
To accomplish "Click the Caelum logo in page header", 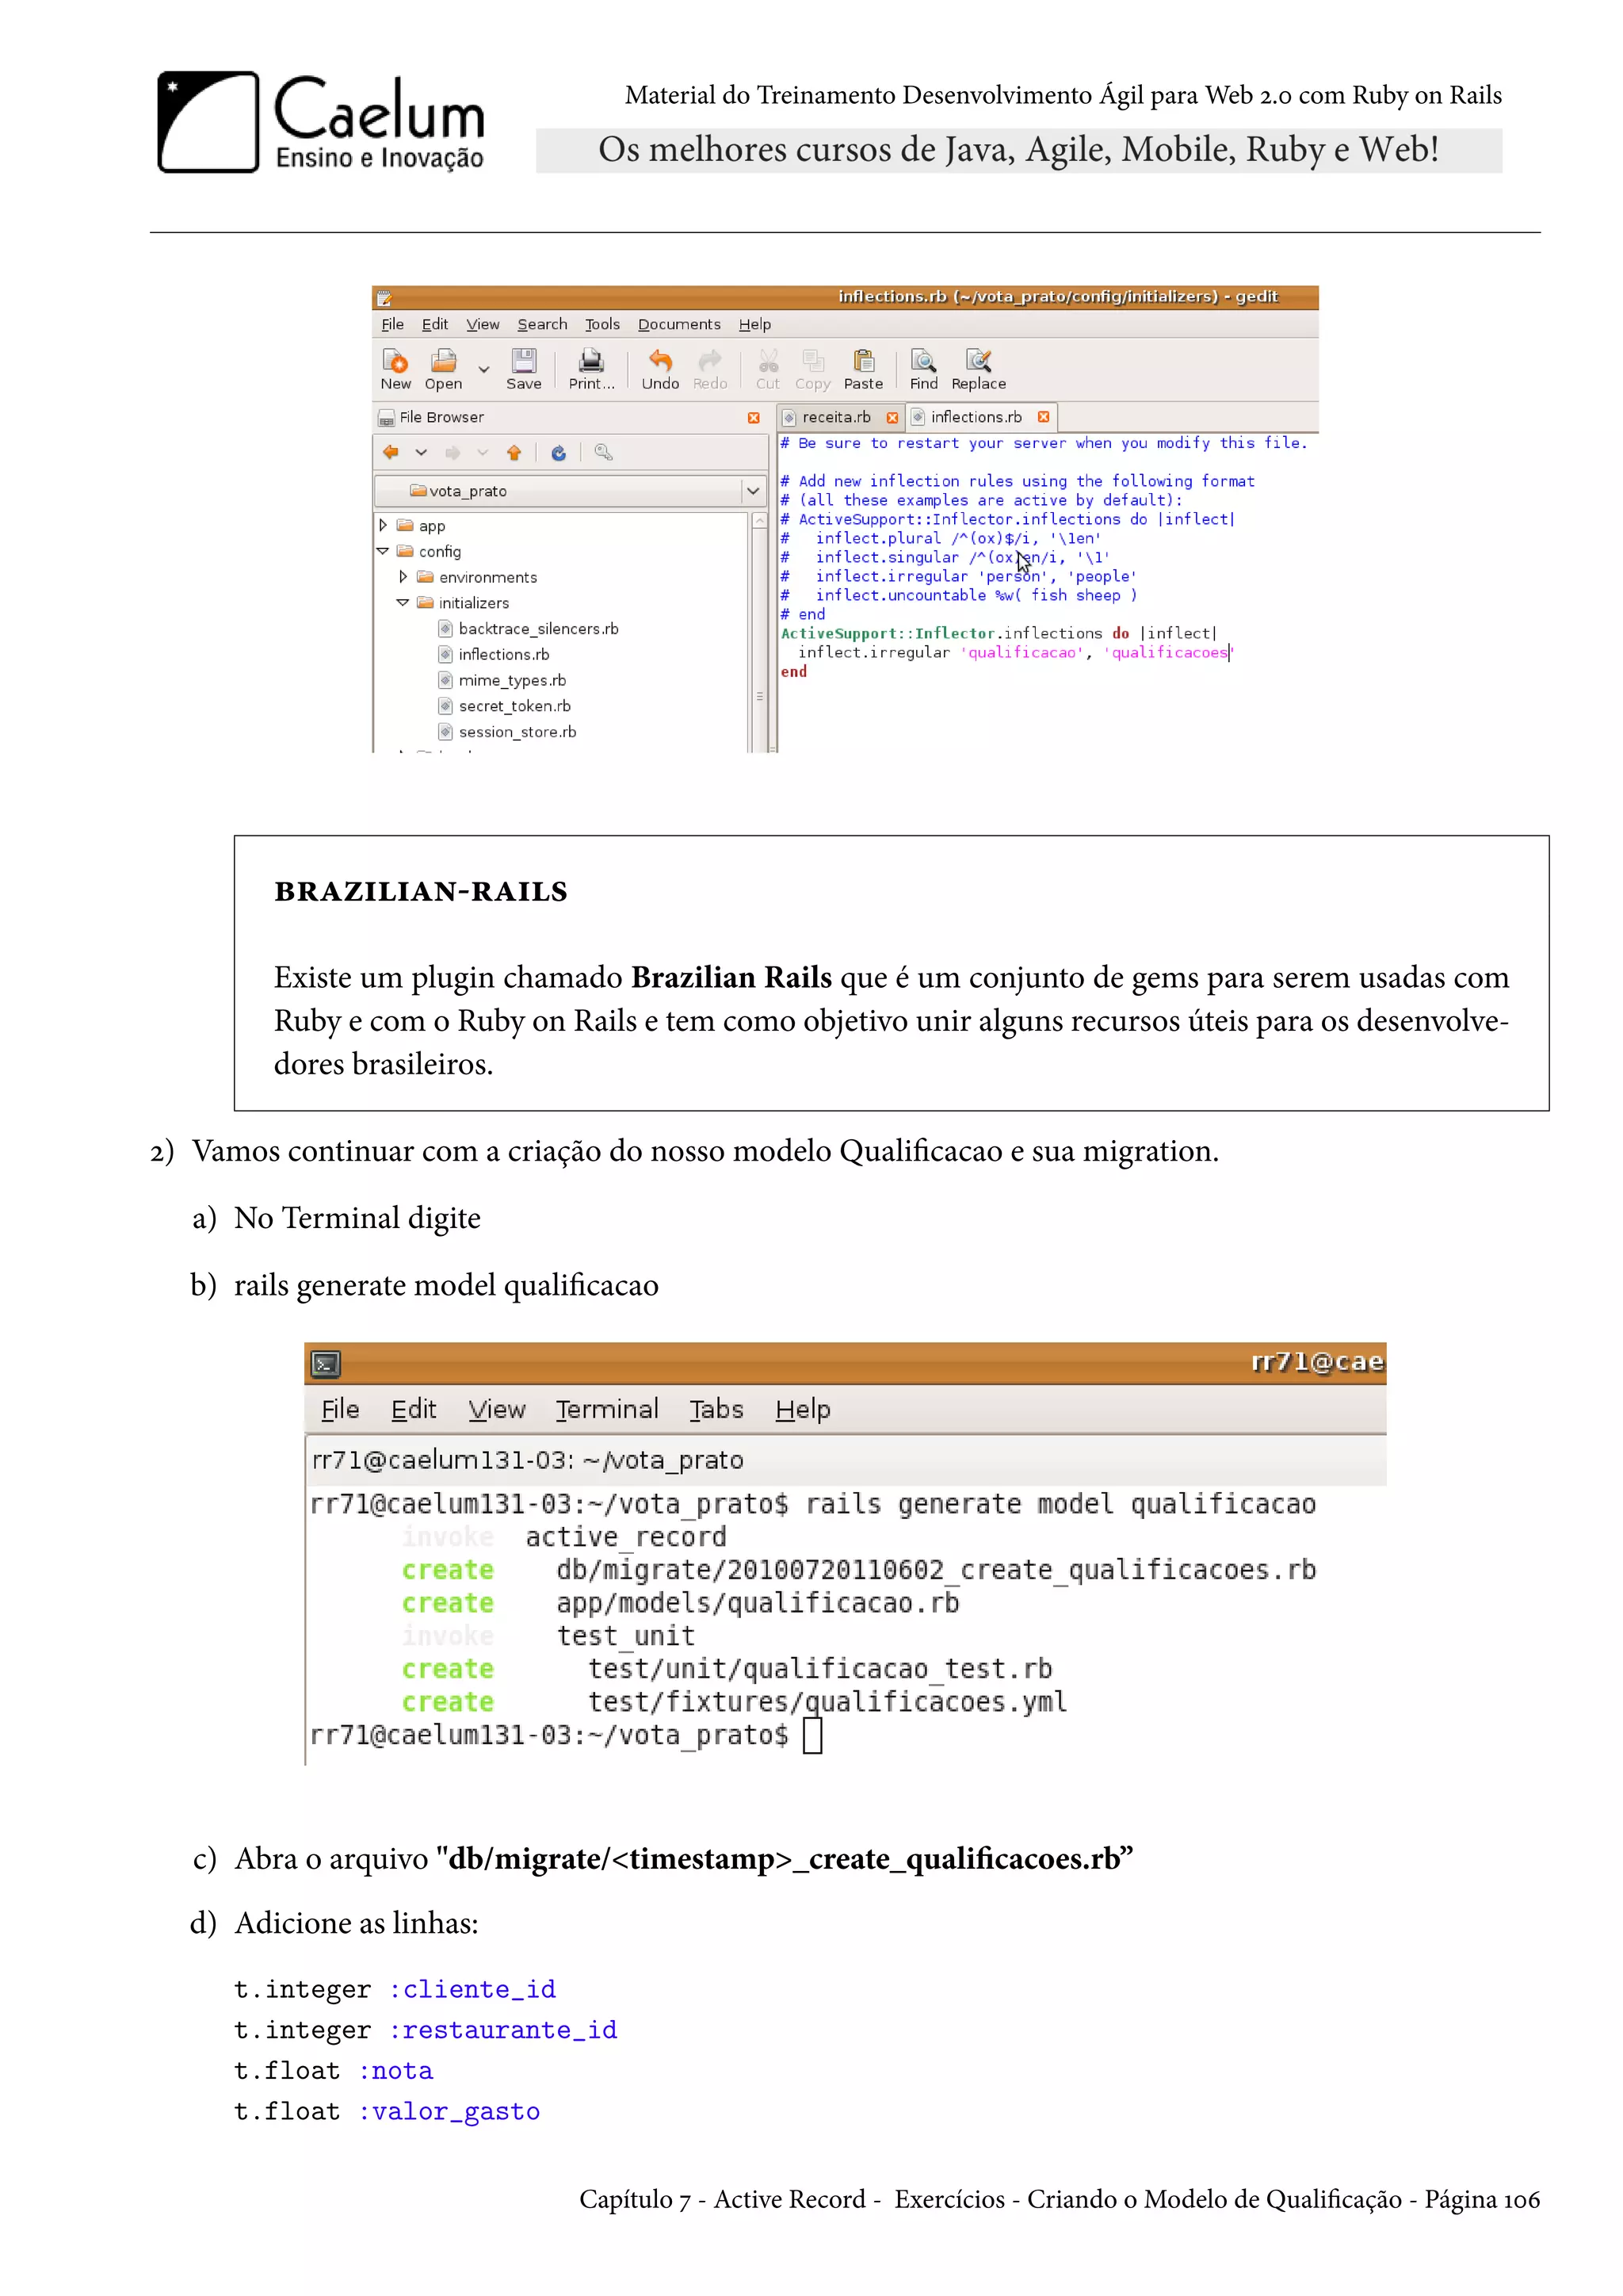I will pyautogui.click(x=321, y=122).
